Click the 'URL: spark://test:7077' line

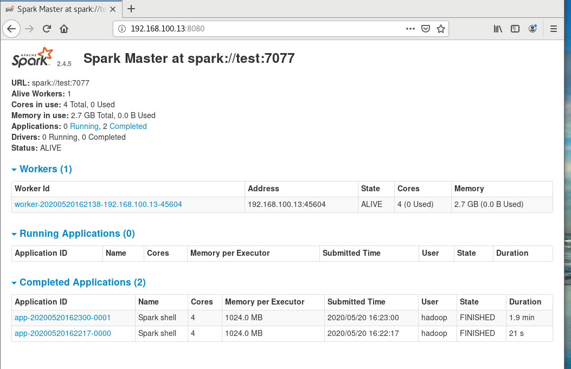(50, 83)
